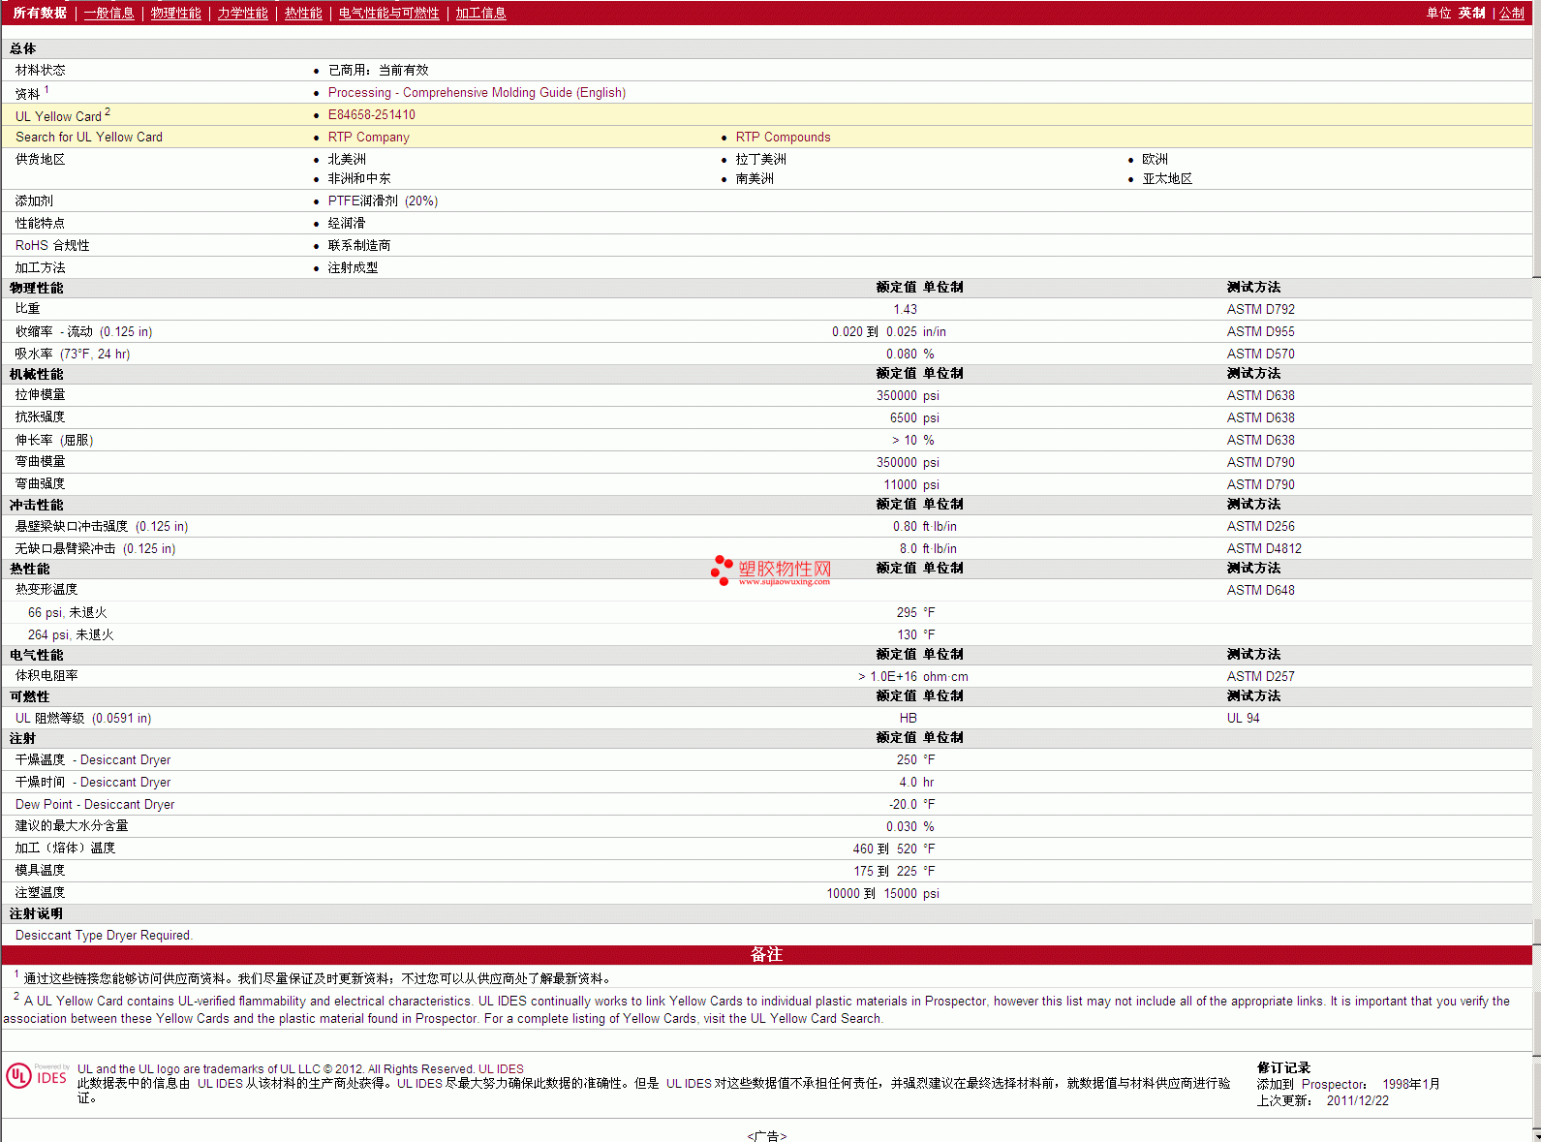The width and height of the screenshot is (1541, 1142).
Task: Switch to the 加工信息 tab
Action: (x=480, y=13)
